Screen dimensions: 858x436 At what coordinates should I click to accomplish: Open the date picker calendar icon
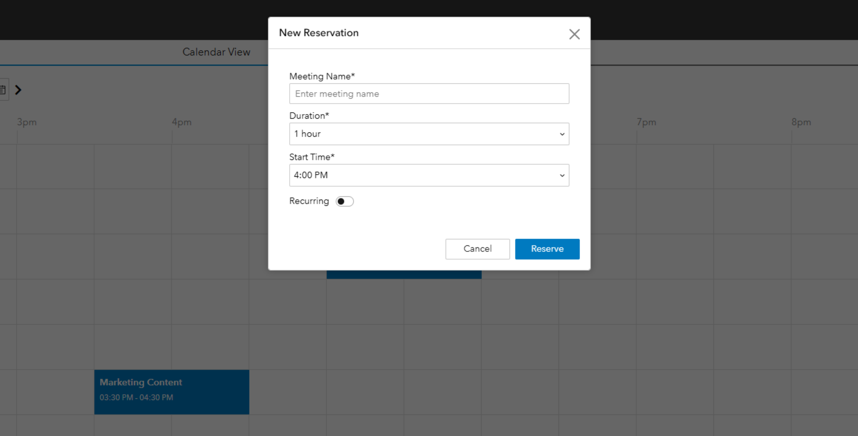tap(3, 90)
